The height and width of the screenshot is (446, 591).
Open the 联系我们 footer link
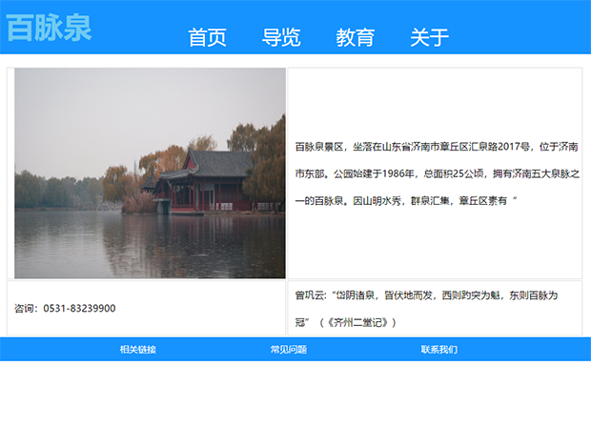pos(439,350)
